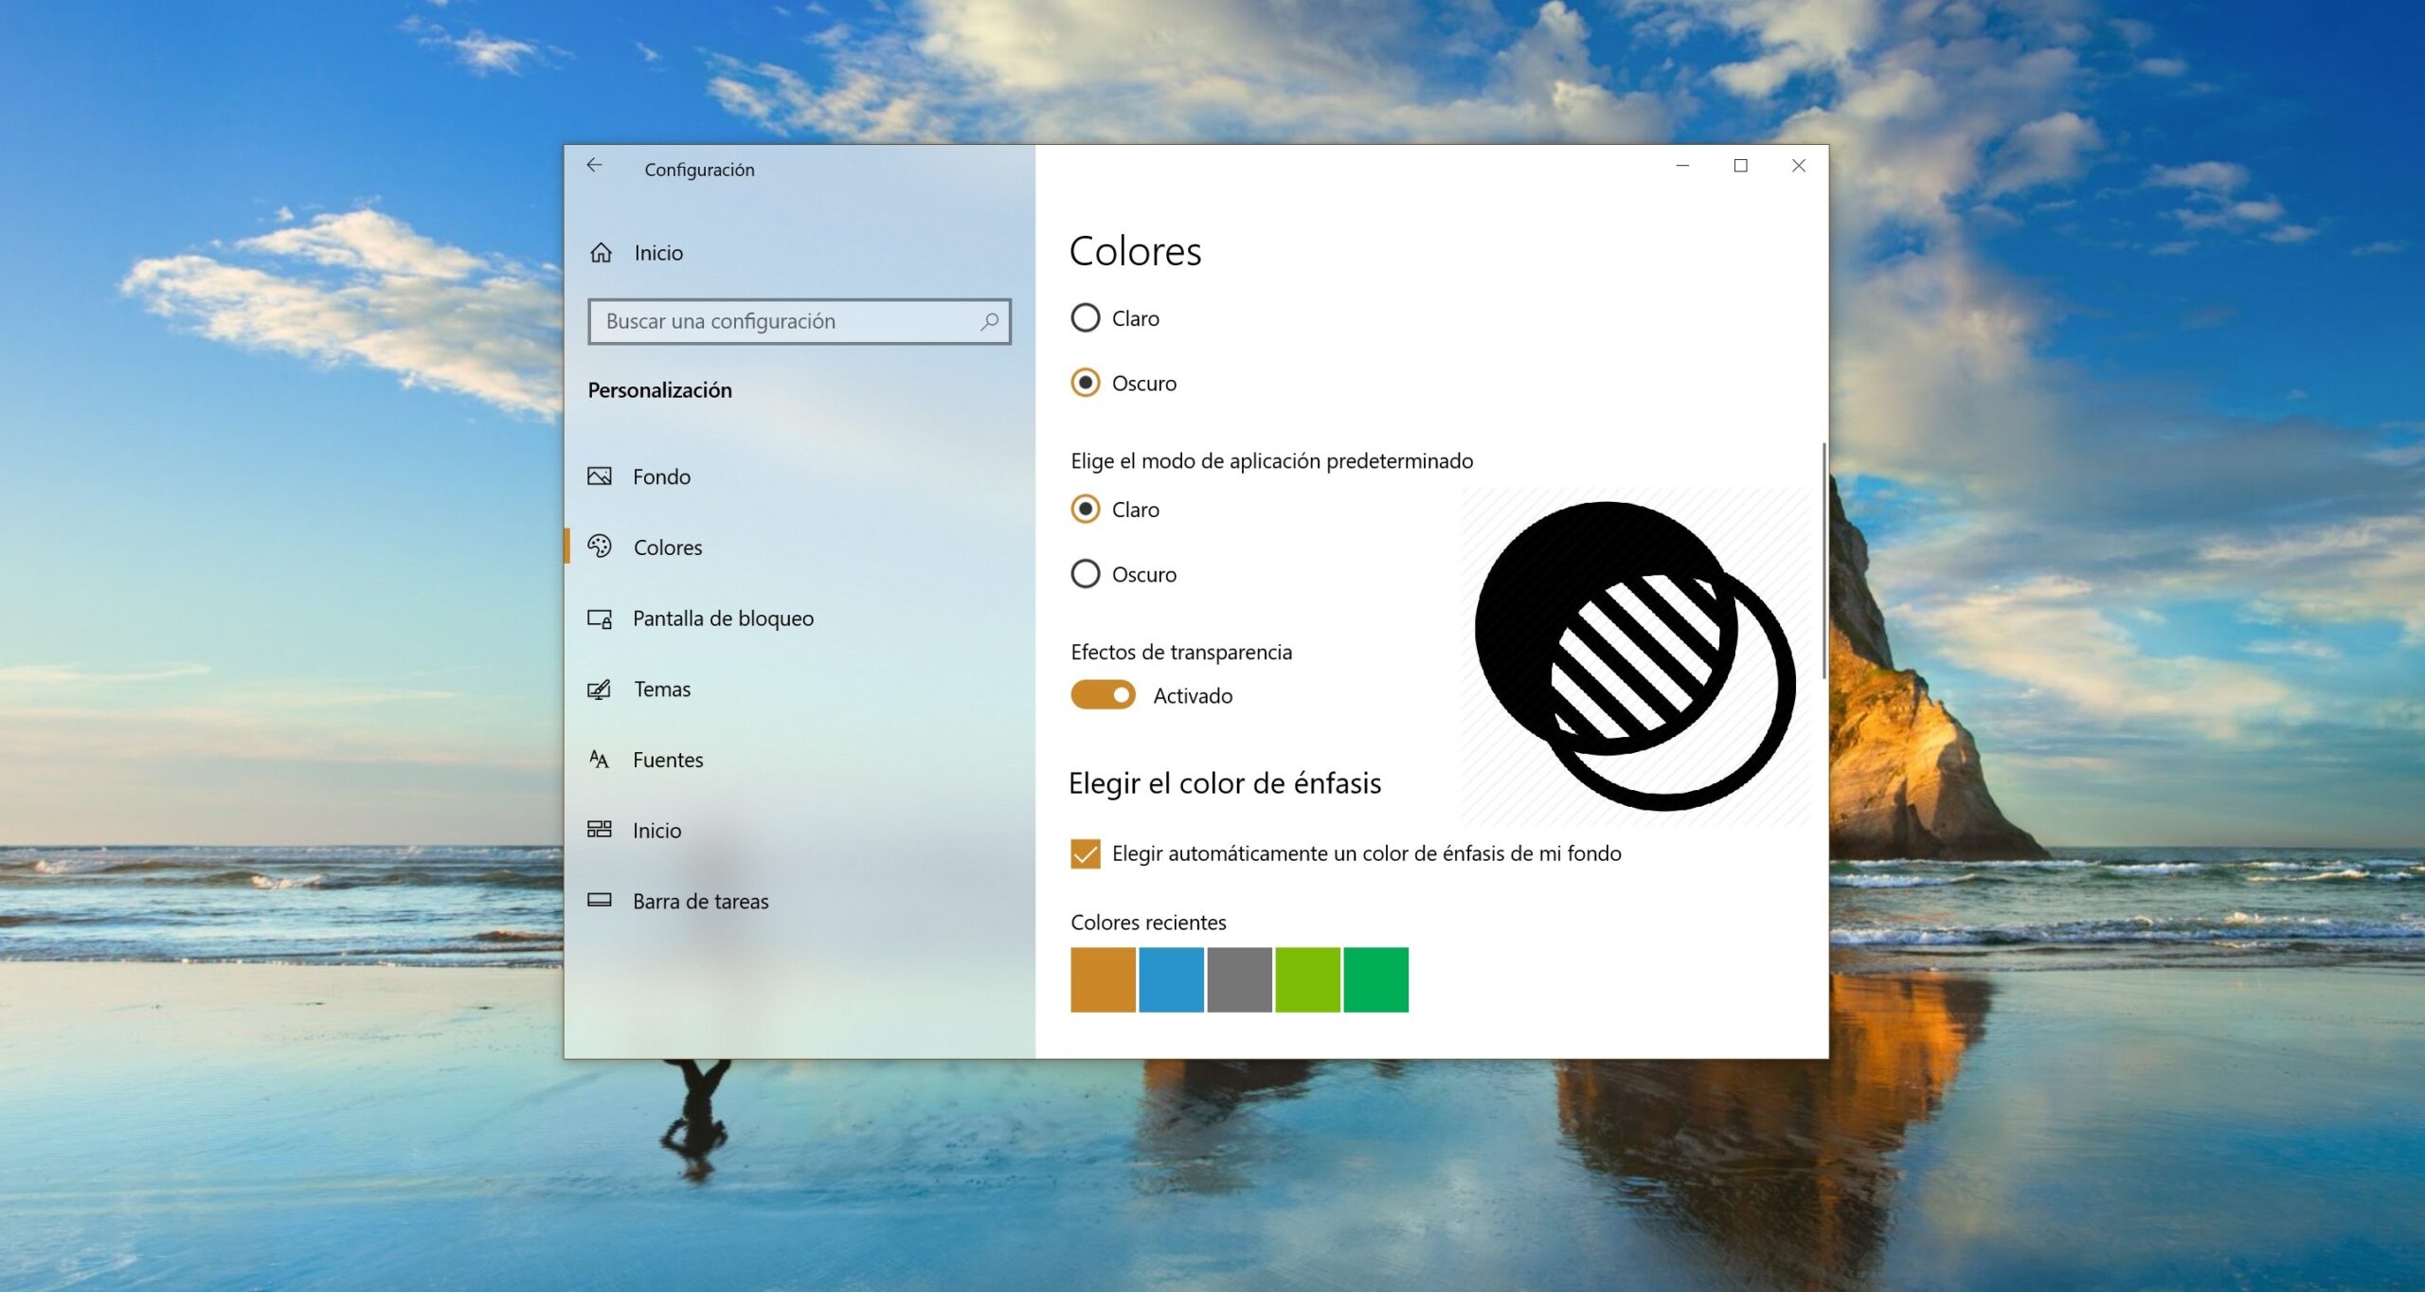
Task: Click the Colores recientes label
Action: point(1148,923)
